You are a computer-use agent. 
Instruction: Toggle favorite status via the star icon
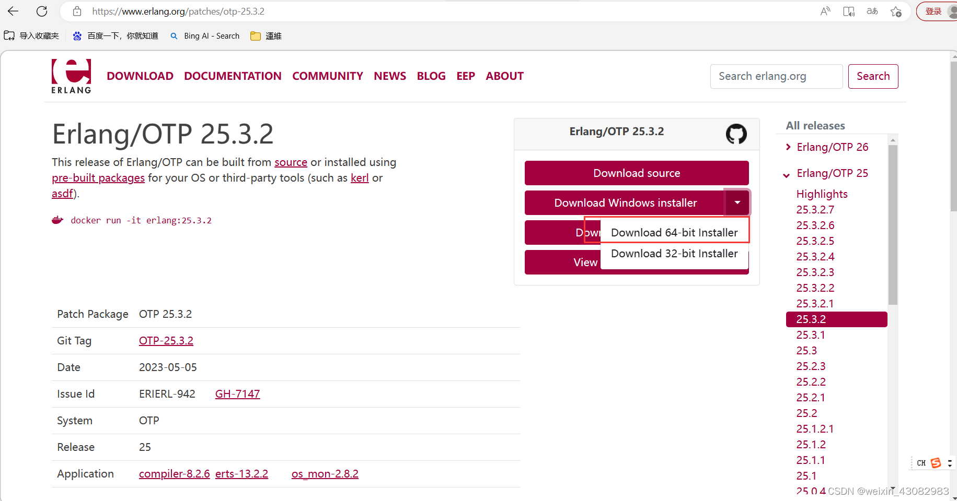coord(896,11)
